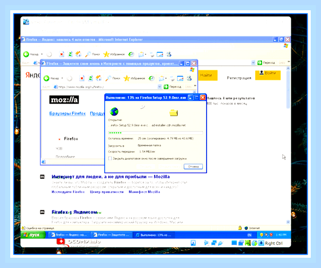This screenshot has height=268, width=321.
Task: Click Home icon in Mozilla page window
Action: click(x=99, y=78)
